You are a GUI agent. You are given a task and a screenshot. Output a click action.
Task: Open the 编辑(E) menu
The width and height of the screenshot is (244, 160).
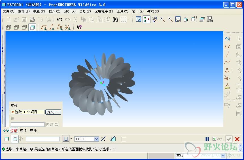tap(24, 11)
